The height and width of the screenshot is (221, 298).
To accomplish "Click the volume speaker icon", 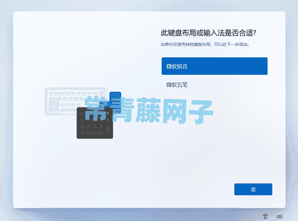I will [279, 216].
